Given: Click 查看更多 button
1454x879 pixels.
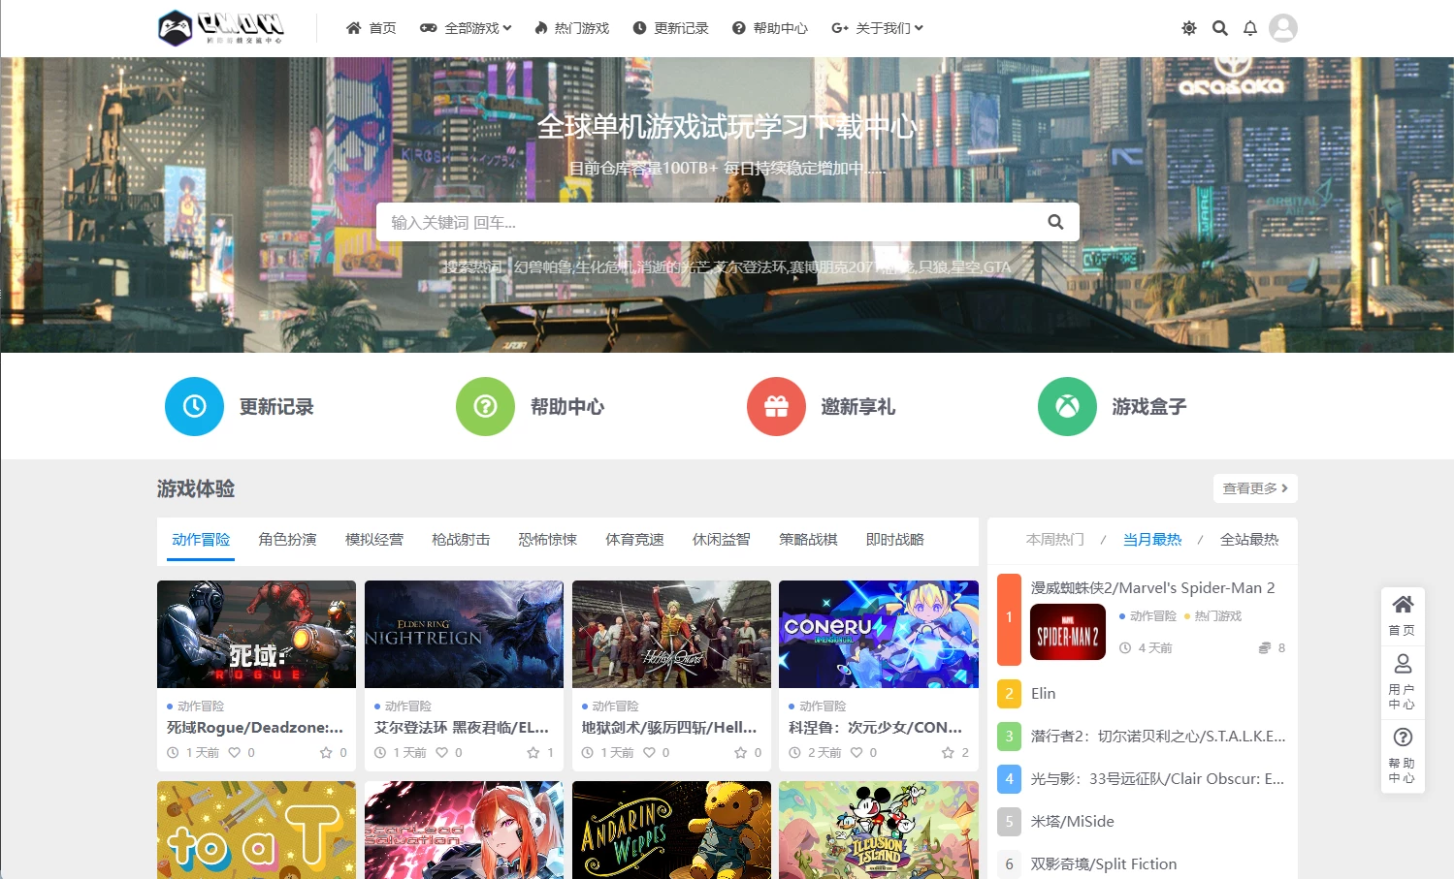Looking at the screenshot, I should 1255,488.
